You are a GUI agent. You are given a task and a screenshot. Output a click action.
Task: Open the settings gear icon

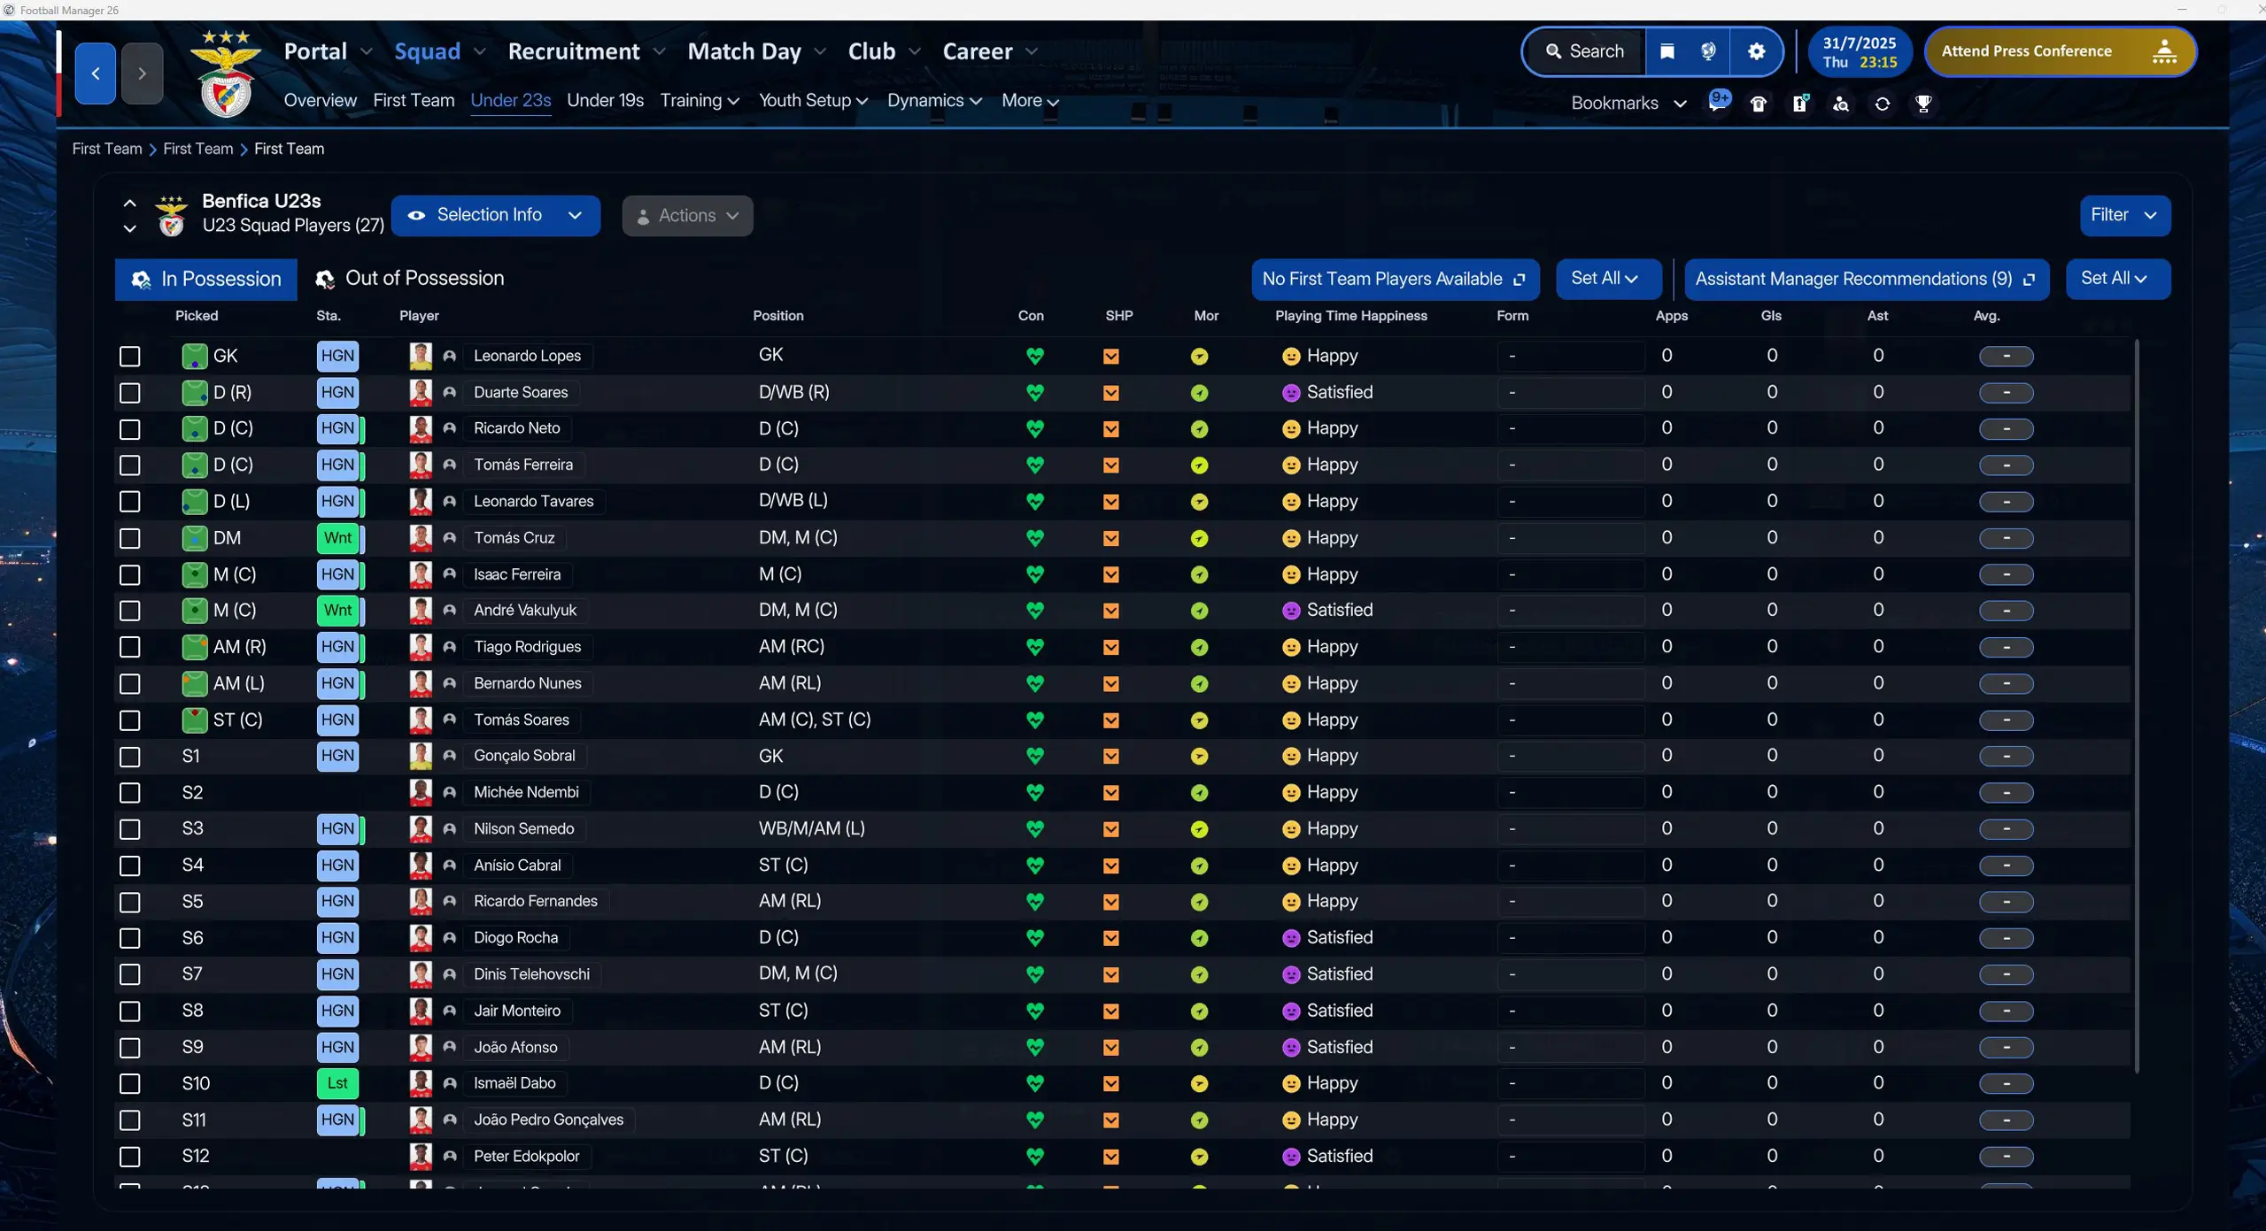tap(1756, 51)
